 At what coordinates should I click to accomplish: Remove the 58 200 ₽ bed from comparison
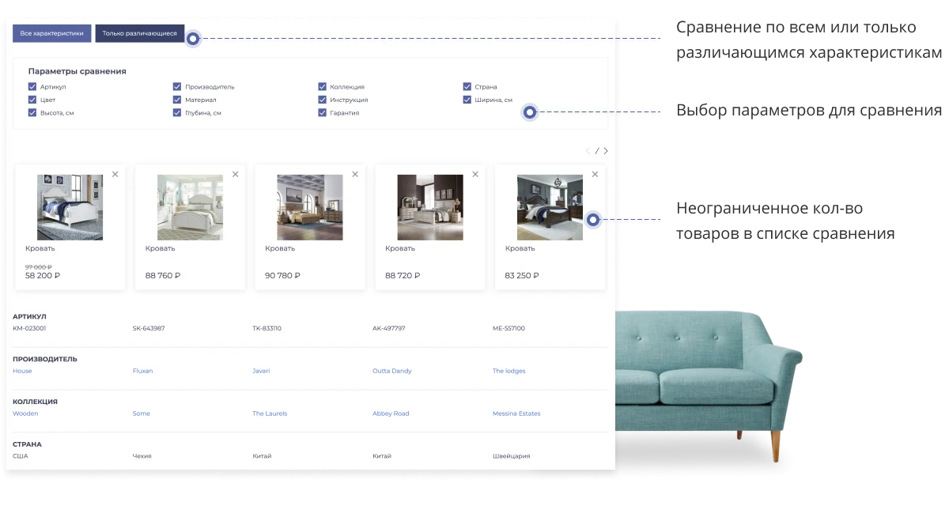tap(115, 174)
